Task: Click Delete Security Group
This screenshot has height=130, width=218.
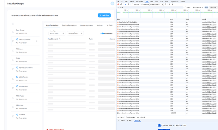Action: coord(56,129)
